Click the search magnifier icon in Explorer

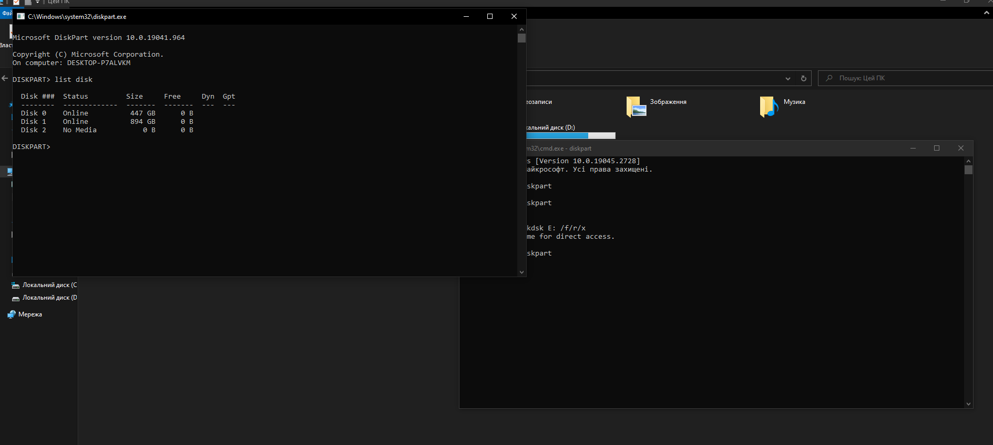(829, 78)
